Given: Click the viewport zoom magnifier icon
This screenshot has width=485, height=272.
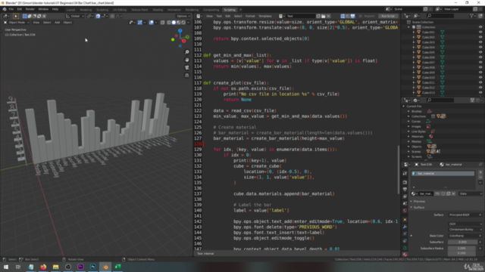Looking at the screenshot, I should [187, 52].
